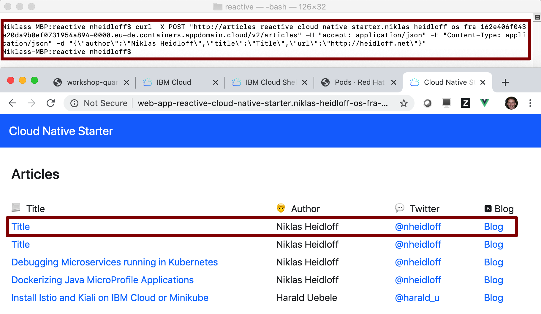The height and width of the screenshot is (314, 541).
Task: Open the grey circular extension icon
Action: point(427,103)
